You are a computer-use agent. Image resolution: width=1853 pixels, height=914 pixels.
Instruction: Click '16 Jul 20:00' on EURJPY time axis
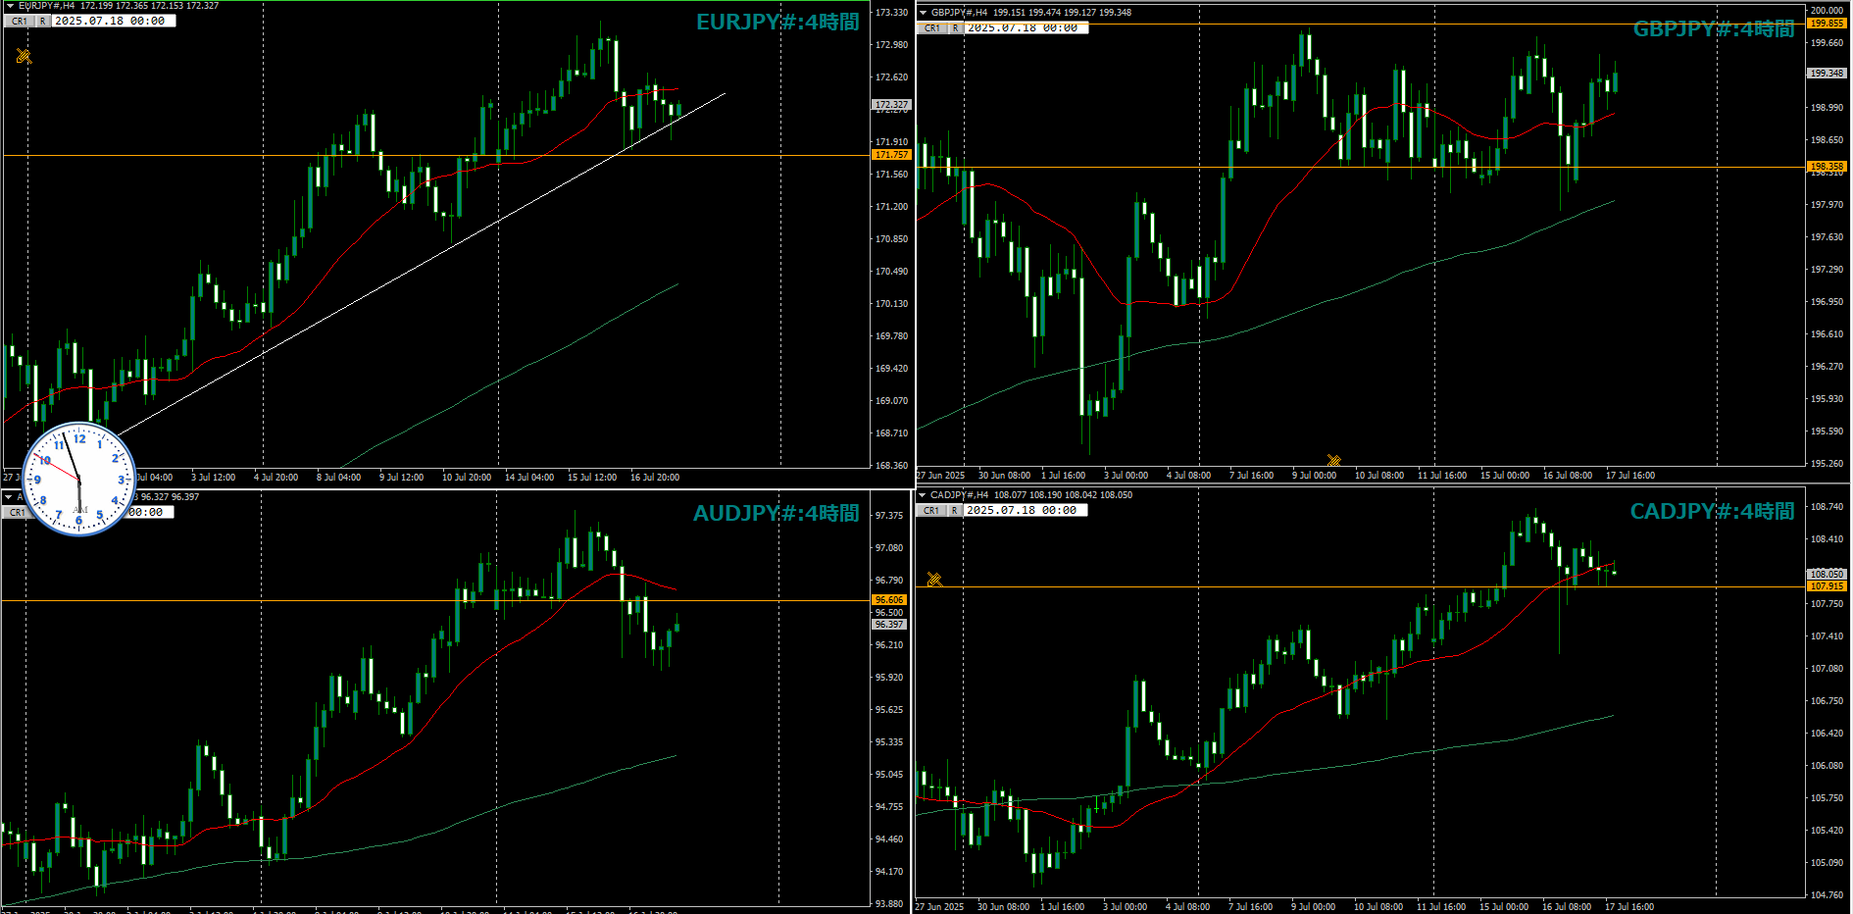(x=655, y=478)
